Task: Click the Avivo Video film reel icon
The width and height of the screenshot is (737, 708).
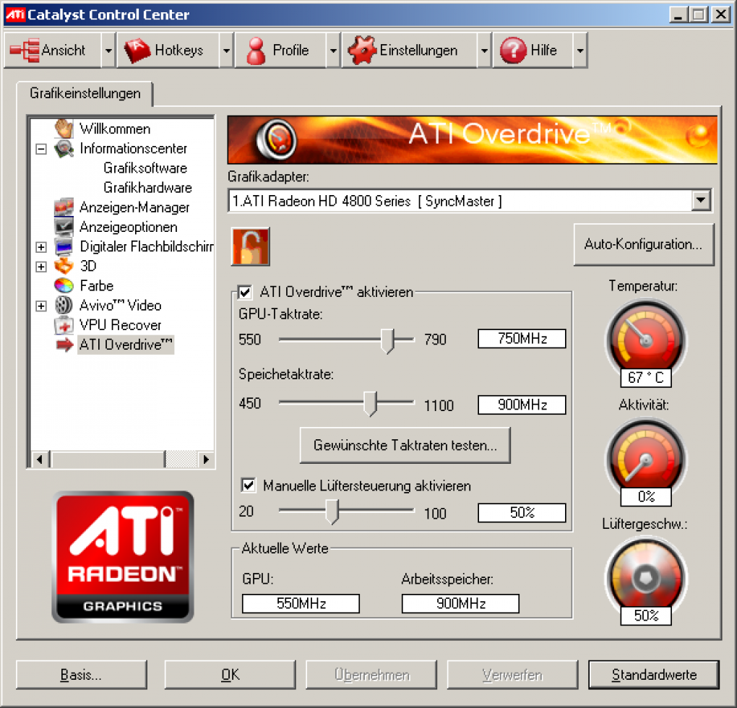Action: coord(64,306)
